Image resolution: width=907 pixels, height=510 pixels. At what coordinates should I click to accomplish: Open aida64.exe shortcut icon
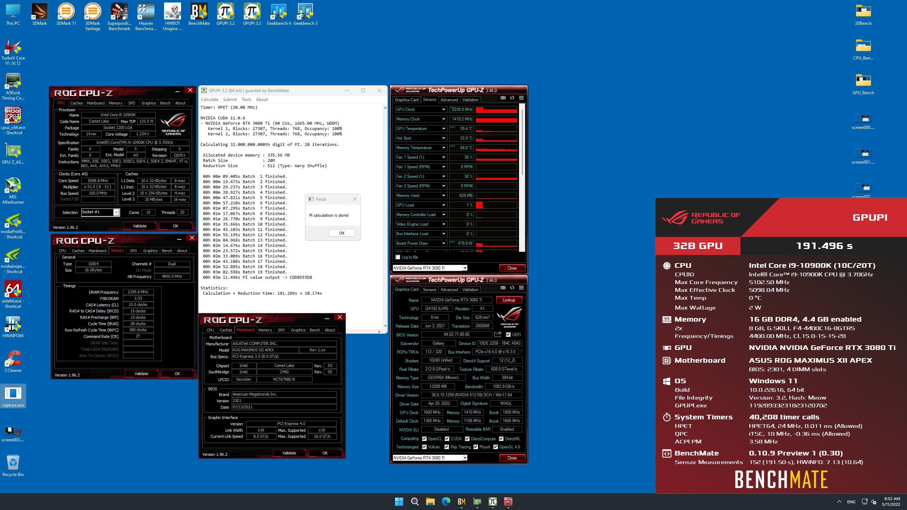click(x=13, y=295)
